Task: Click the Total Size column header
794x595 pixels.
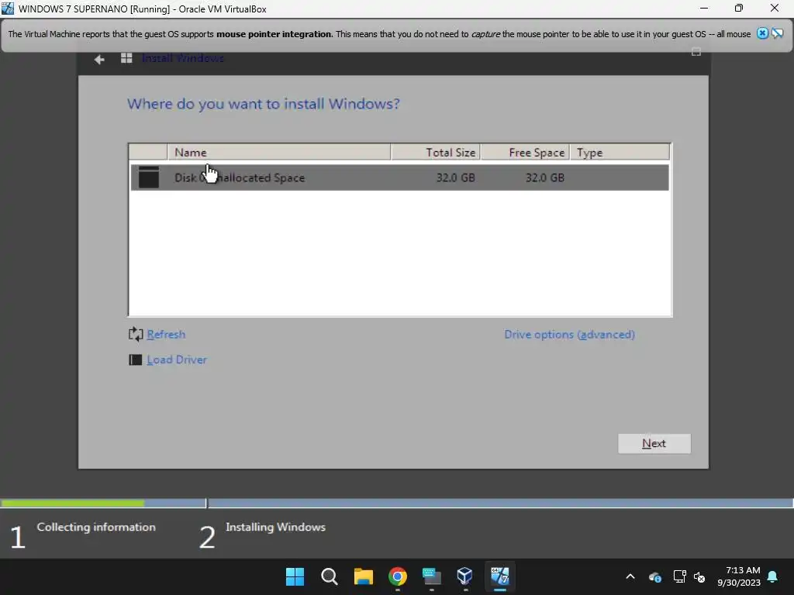Action: [x=436, y=153]
